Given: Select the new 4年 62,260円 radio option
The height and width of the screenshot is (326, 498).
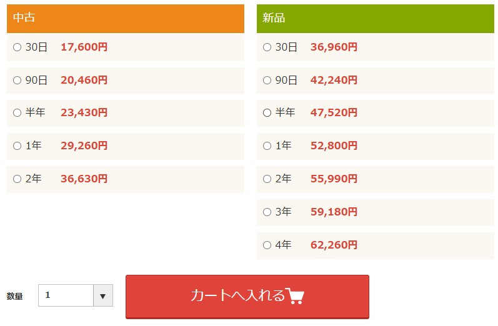Looking at the screenshot, I should pos(267,245).
